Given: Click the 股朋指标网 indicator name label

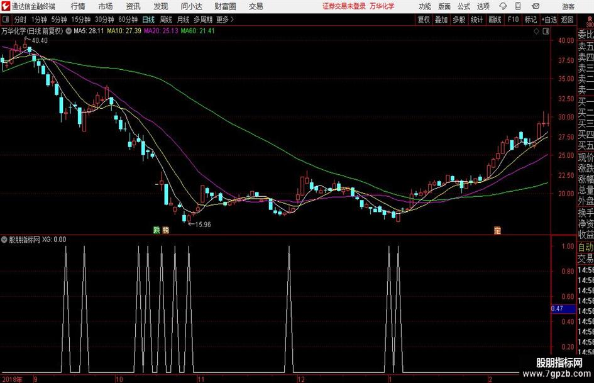Looking at the screenshot, I should point(25,240).
